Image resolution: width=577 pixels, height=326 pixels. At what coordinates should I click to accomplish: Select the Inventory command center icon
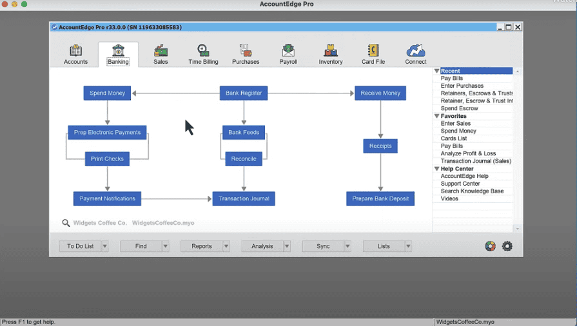(331, 51)
